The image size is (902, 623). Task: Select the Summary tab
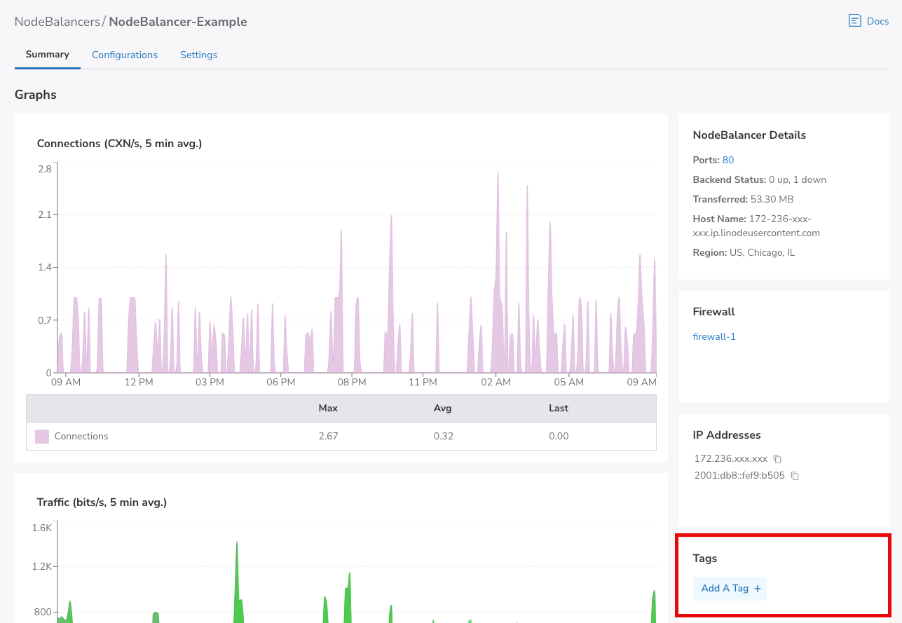48,55
